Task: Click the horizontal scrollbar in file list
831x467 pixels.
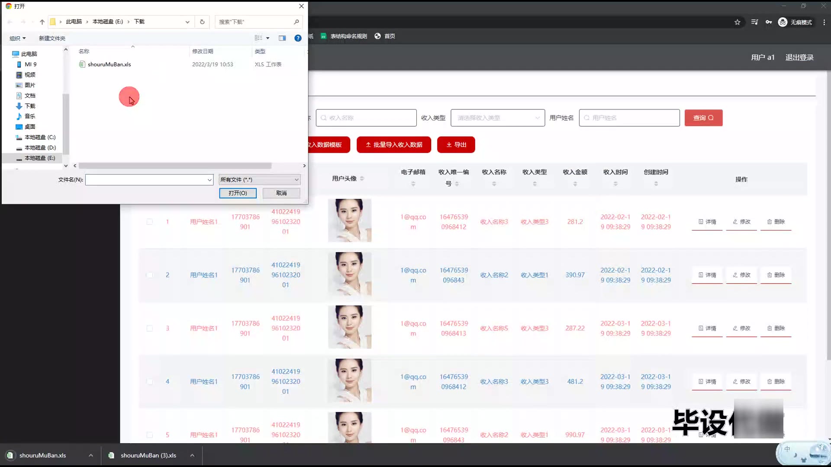Action: click(x=175, y=166)
